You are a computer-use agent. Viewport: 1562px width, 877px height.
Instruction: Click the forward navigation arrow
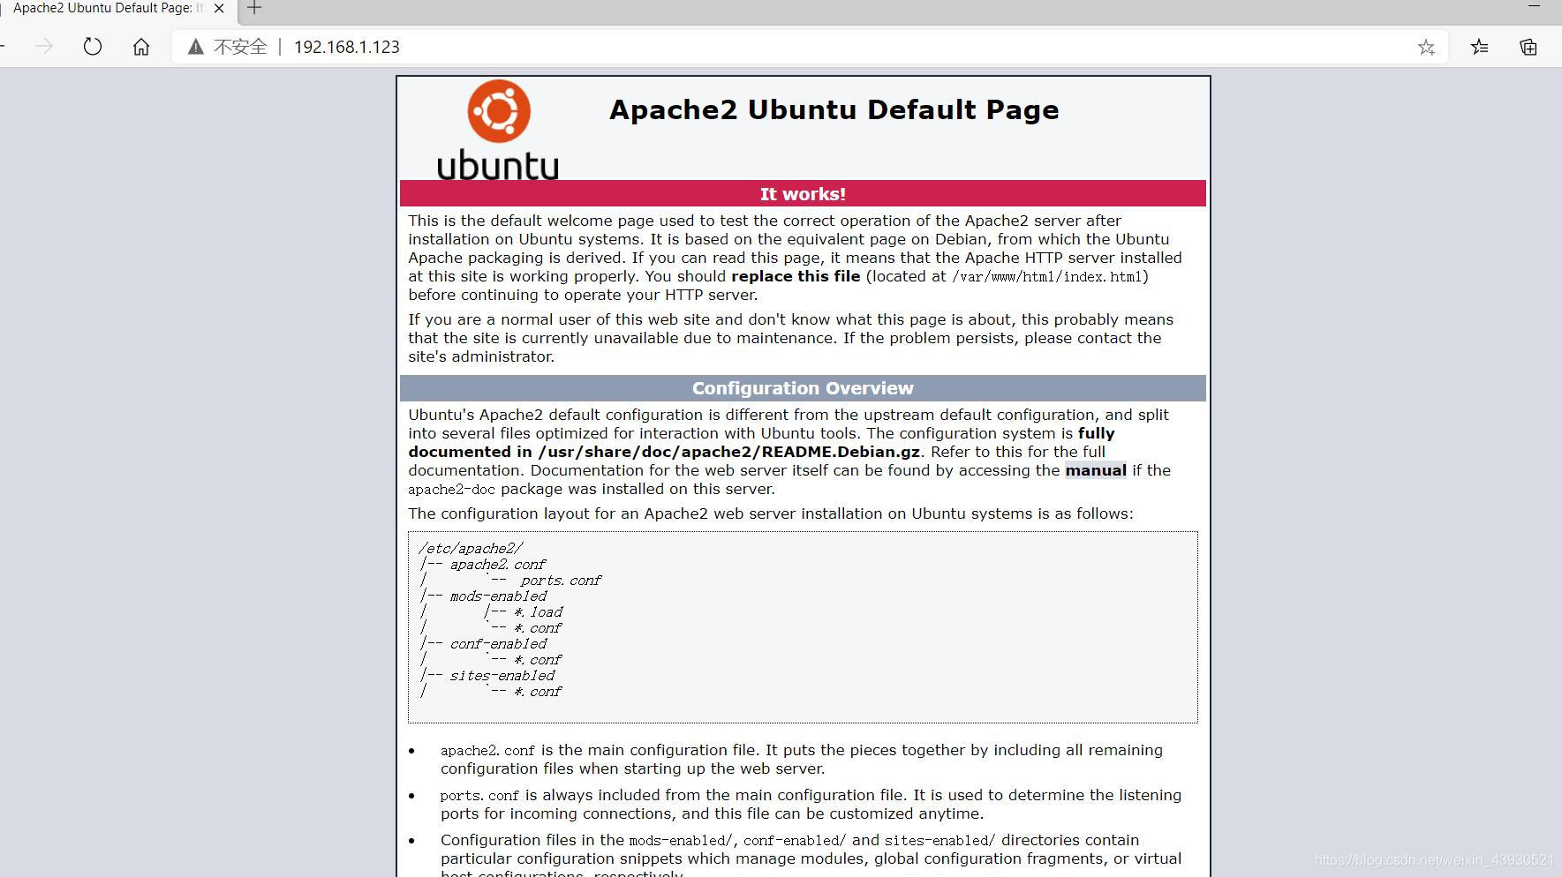tap(44, 47)
